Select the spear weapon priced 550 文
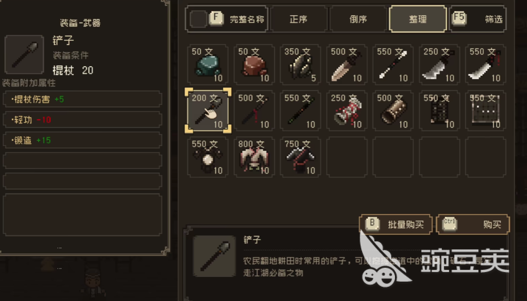 (x=393, y=65)
